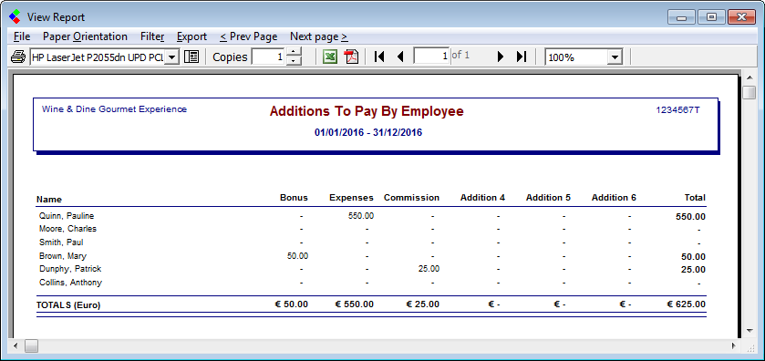765x361 pixels.
Task: Open printer properties icon beside printer list
Action: 191,57
